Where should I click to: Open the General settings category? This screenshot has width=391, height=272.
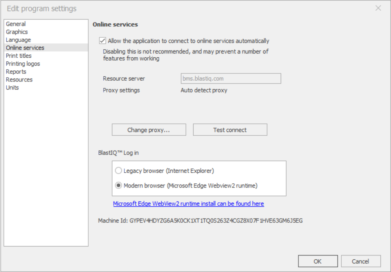click(16, 24)
